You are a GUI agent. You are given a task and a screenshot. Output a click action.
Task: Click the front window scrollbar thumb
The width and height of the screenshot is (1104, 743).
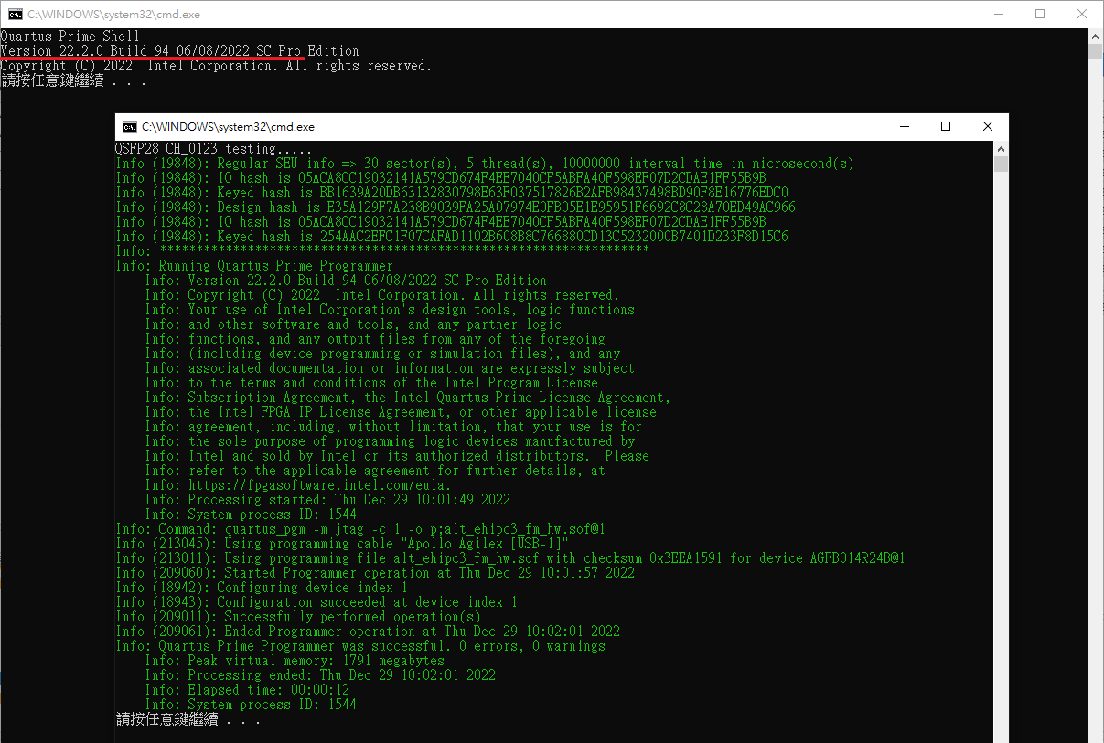coord(1001,164)
